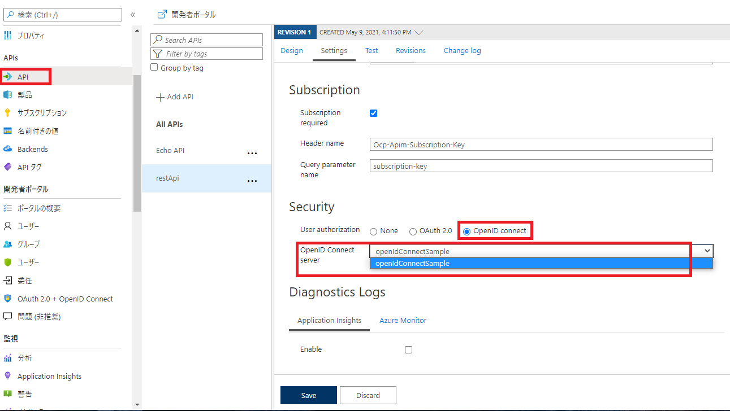The height and width of the screenshot is (411, 730).
Task: Focus the Search APIs field
Action: tap(207, 40)
